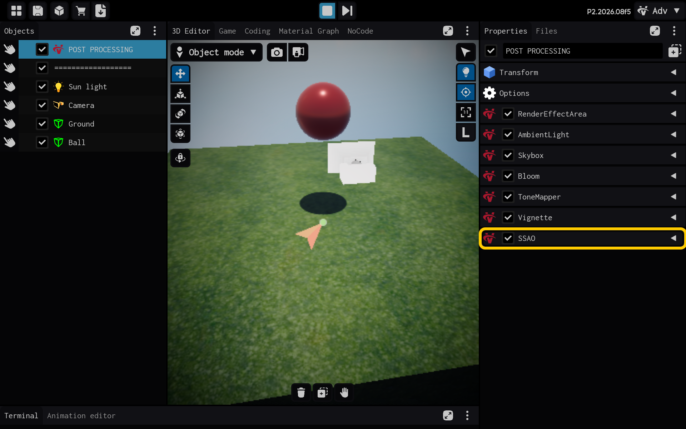The width and height of the screenshot is (686, 429).
Task: Disable the Bloom effect checkbox
Action: pos(508,176)
